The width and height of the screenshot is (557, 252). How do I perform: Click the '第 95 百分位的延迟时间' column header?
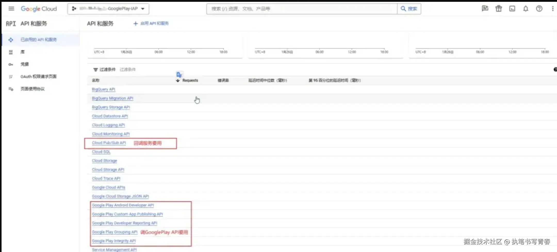(335, 80)
